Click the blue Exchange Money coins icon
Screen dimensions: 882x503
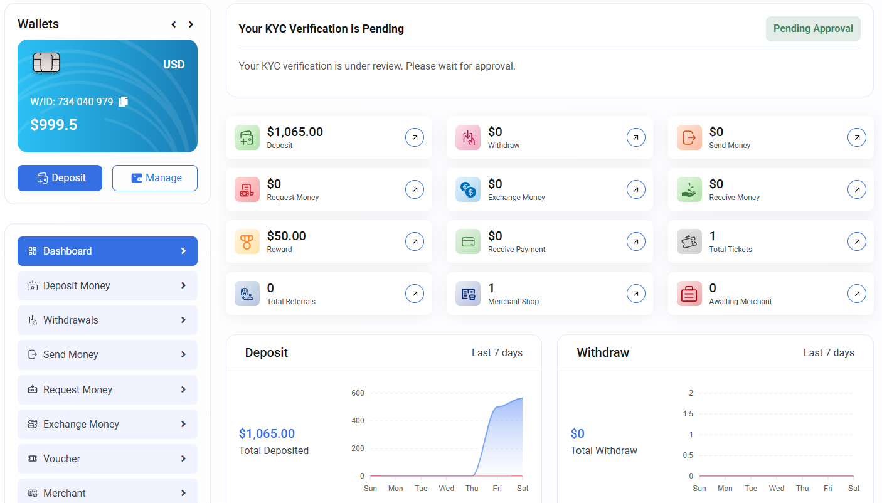click(468, 189)
